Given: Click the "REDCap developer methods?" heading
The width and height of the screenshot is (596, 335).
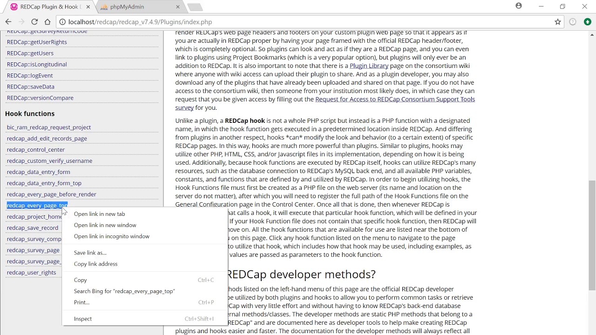Looking at the screenshot, I should pos(301,274).
